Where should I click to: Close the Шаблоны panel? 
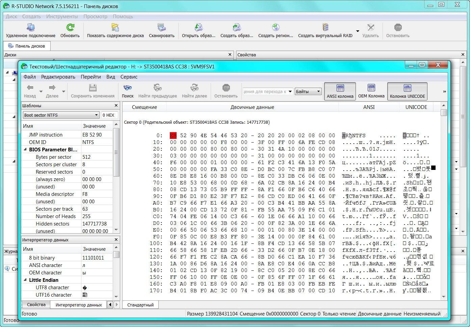(116, 106)
